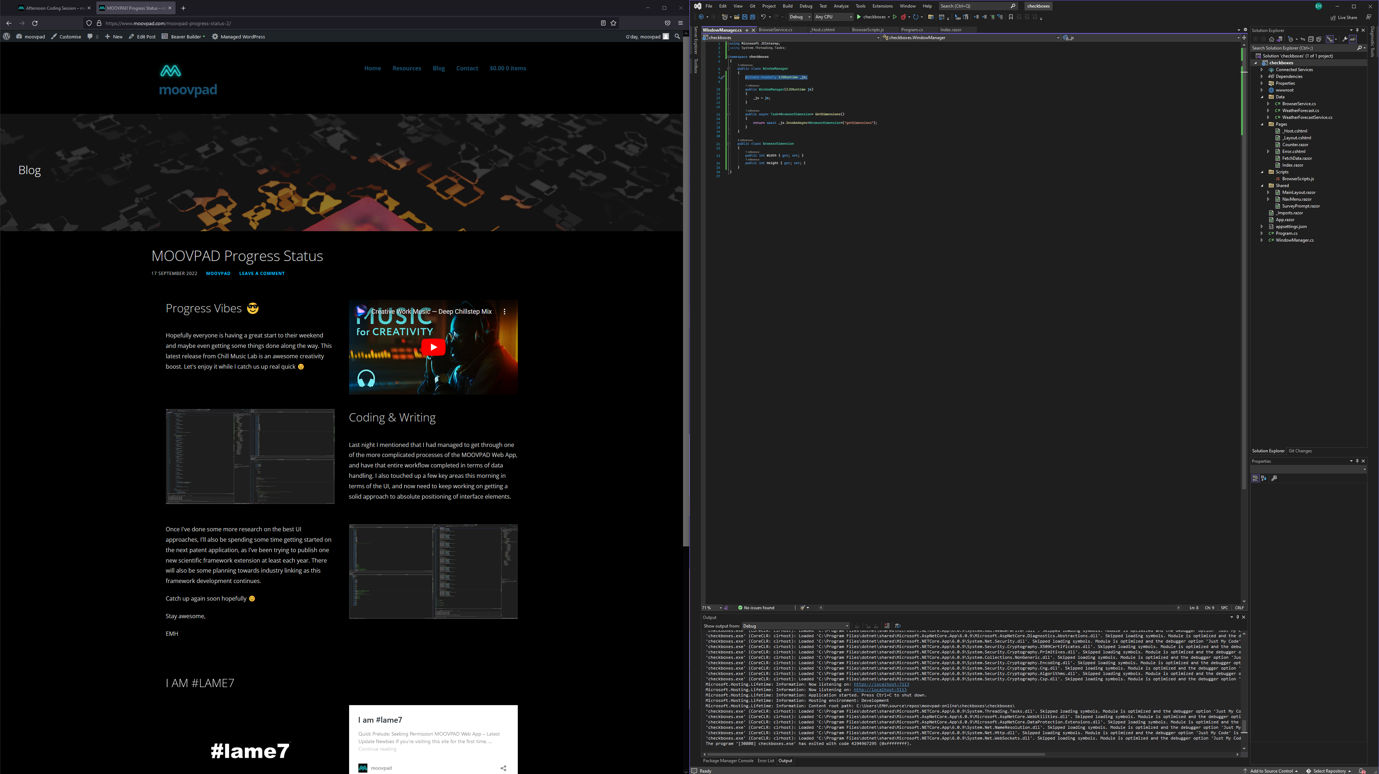Toggle Firefox reader view icon

point(603,23)
